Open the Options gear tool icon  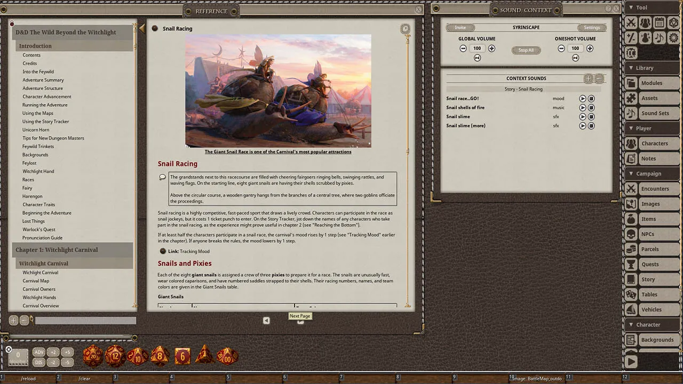point(673,38)
